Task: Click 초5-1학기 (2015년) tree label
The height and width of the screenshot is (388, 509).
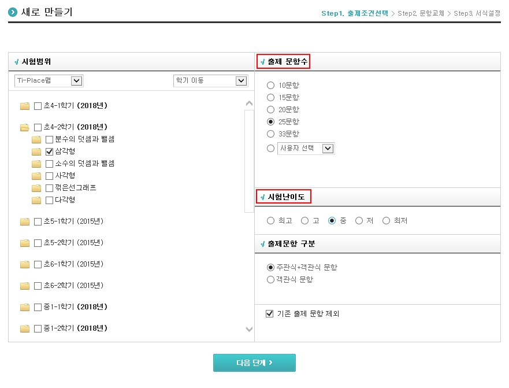Action: (x=74, y=221)
